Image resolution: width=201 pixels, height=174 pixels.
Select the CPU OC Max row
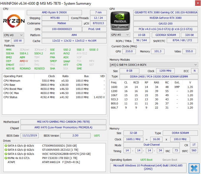[x=54, y=93]
